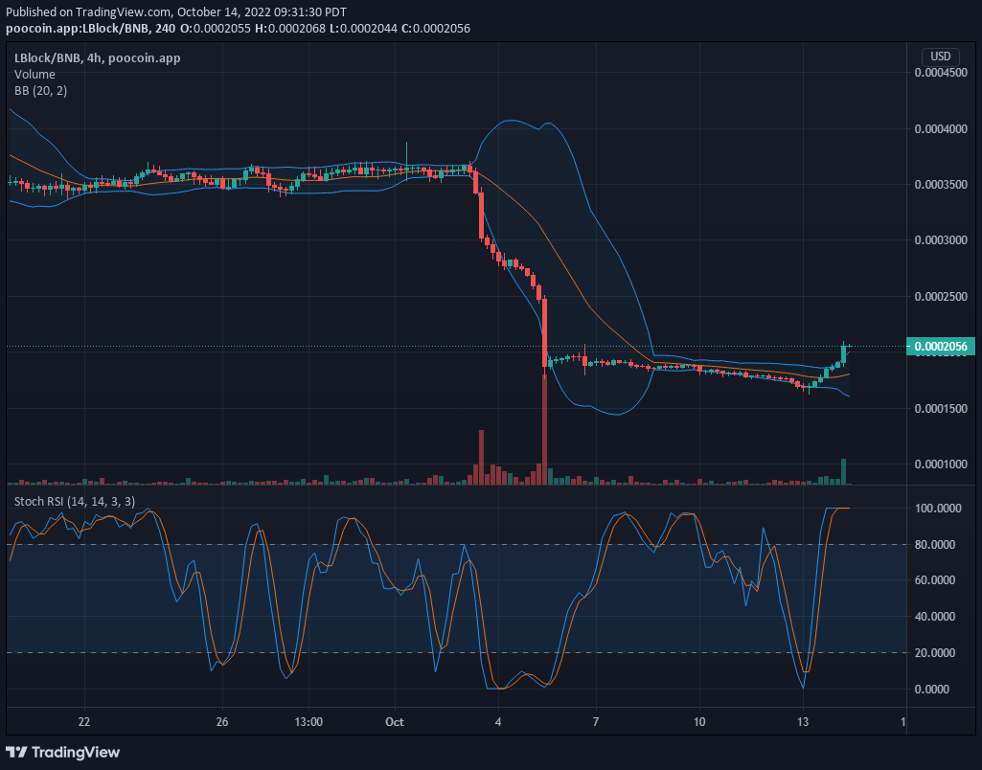Select the LBlock/BNB, 4h, poocoin.app legend title

[x=98, y=58]
